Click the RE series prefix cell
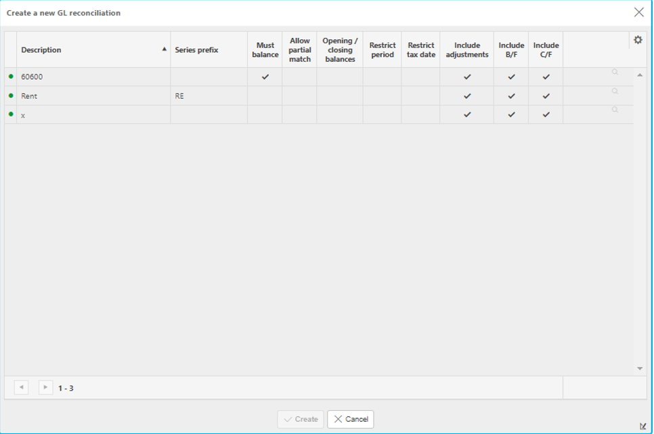Viewport: 654px width, 434px height. pyautogui.click(x=209, y=96)
